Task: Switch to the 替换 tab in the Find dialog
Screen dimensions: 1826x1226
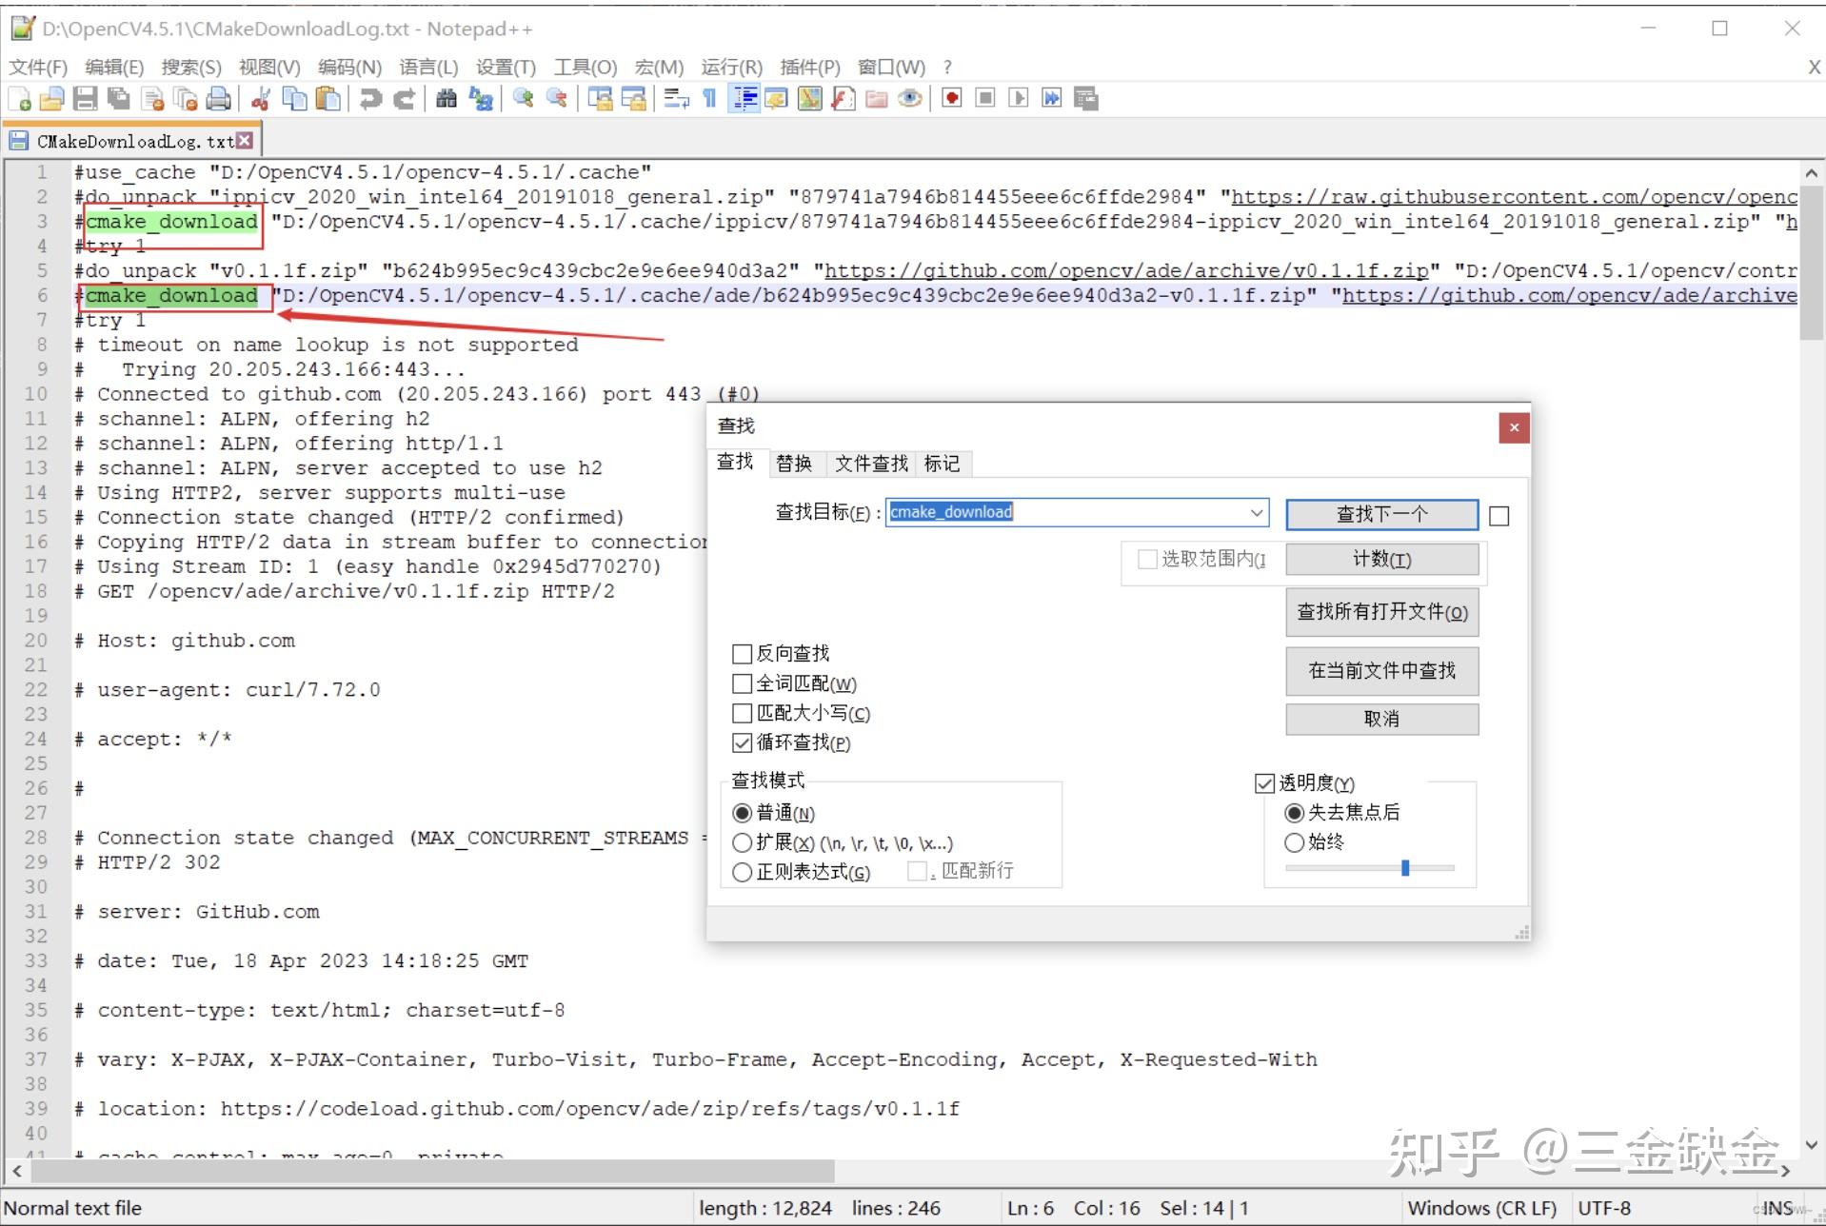Action: (x=796, y=464)
